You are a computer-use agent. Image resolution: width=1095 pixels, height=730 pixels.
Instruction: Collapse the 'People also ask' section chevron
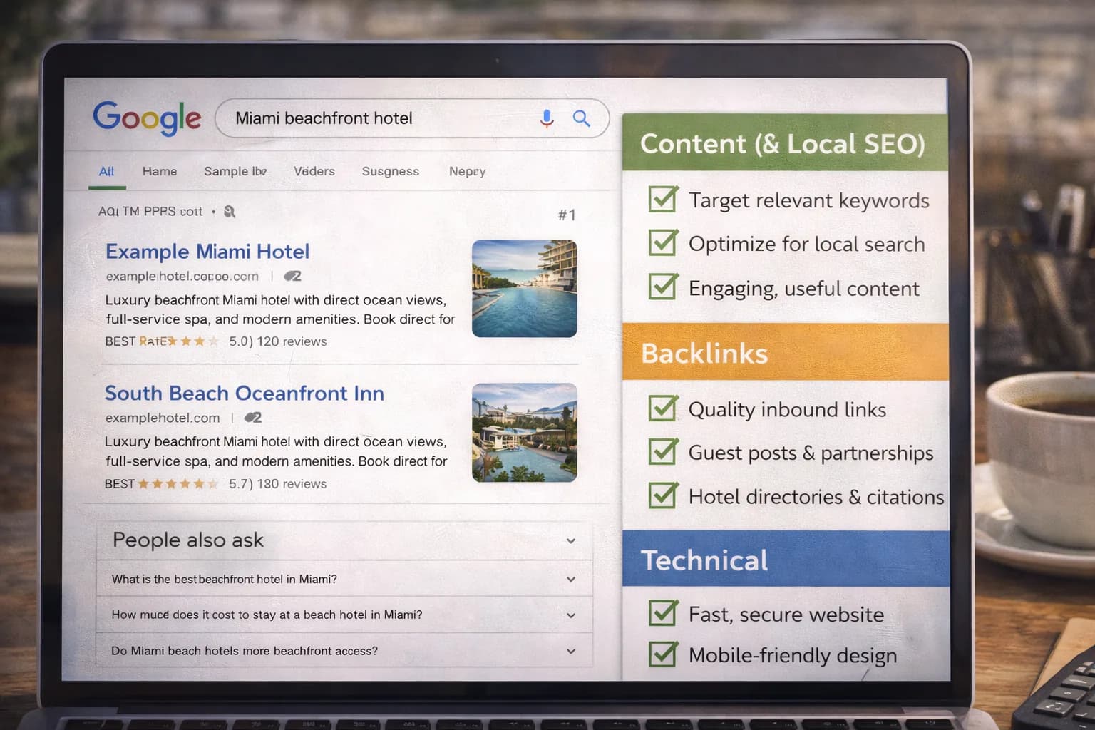click(571, 541)
